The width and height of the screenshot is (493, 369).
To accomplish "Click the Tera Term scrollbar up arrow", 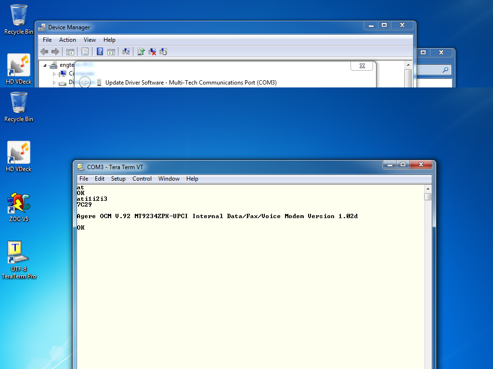I will pyautogui.click(x=428, y=189).
